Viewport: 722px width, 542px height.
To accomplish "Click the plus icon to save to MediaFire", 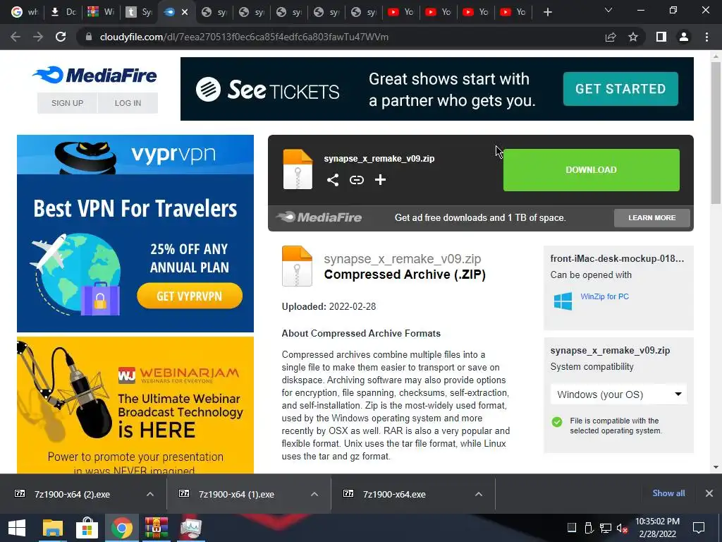I will click(x=380, y=180).
